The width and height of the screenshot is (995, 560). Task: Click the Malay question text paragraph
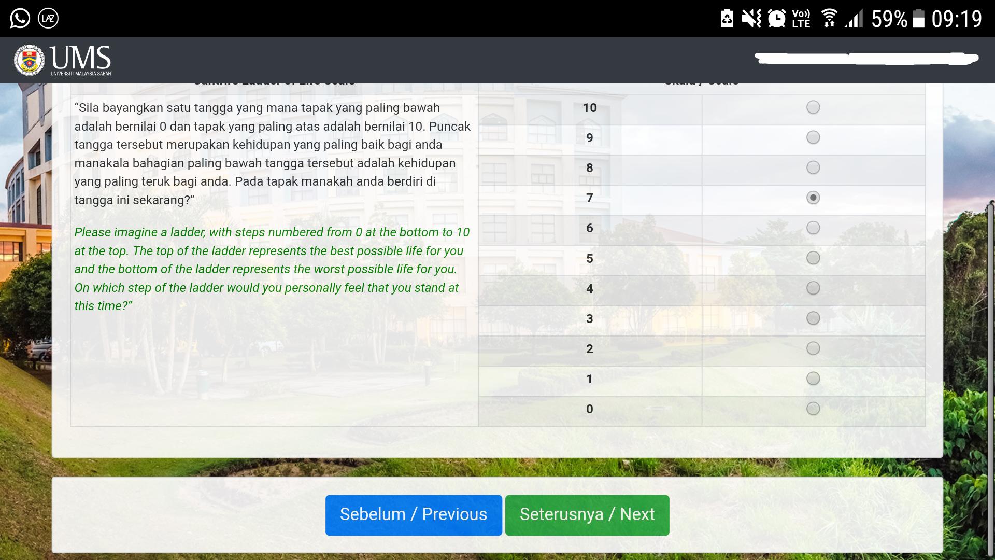pyautogui.click(x=273, y=154)
